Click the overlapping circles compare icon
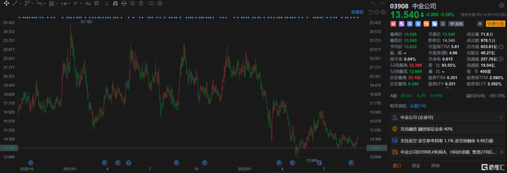 (x=151, y=3)
